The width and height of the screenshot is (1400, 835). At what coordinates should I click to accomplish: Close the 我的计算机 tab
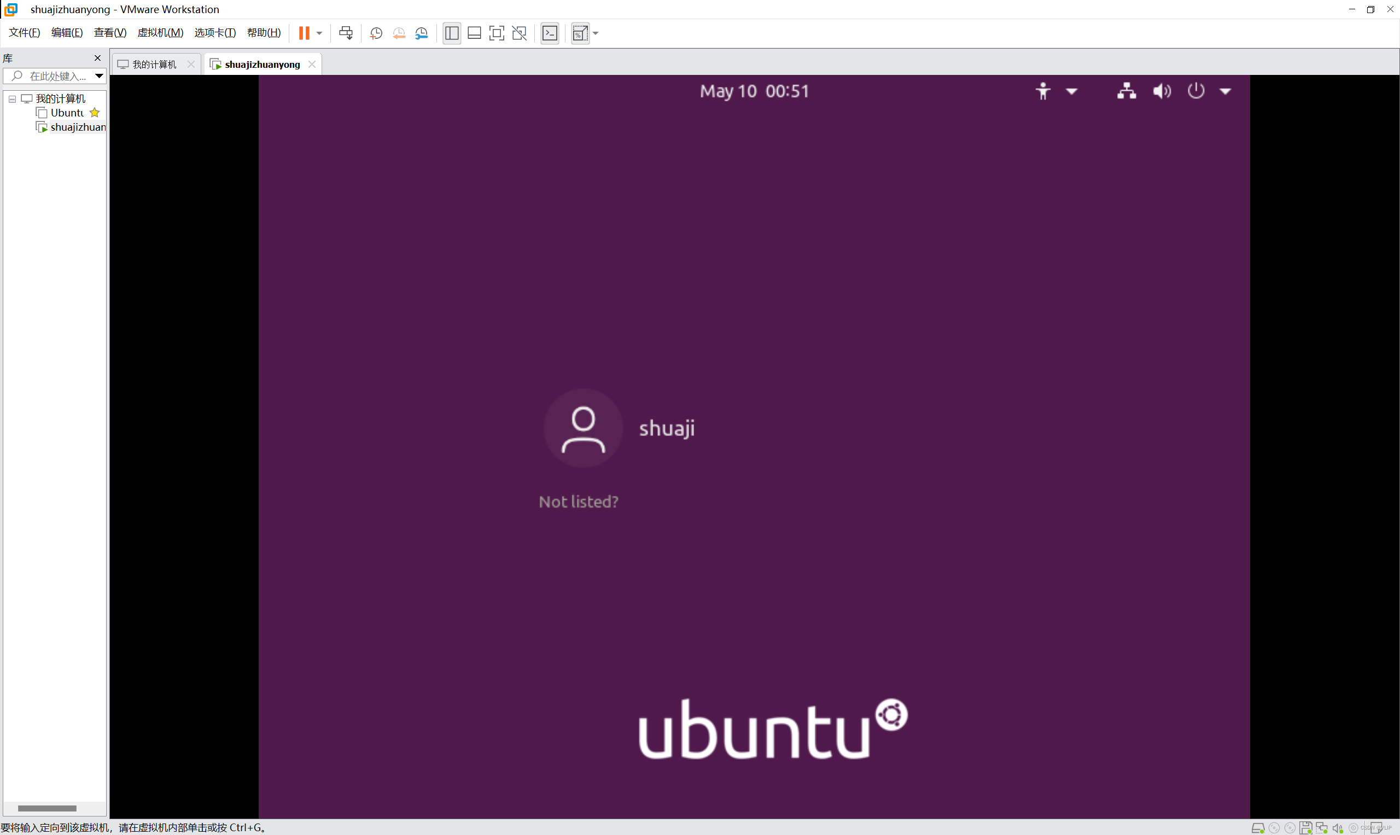191,64
